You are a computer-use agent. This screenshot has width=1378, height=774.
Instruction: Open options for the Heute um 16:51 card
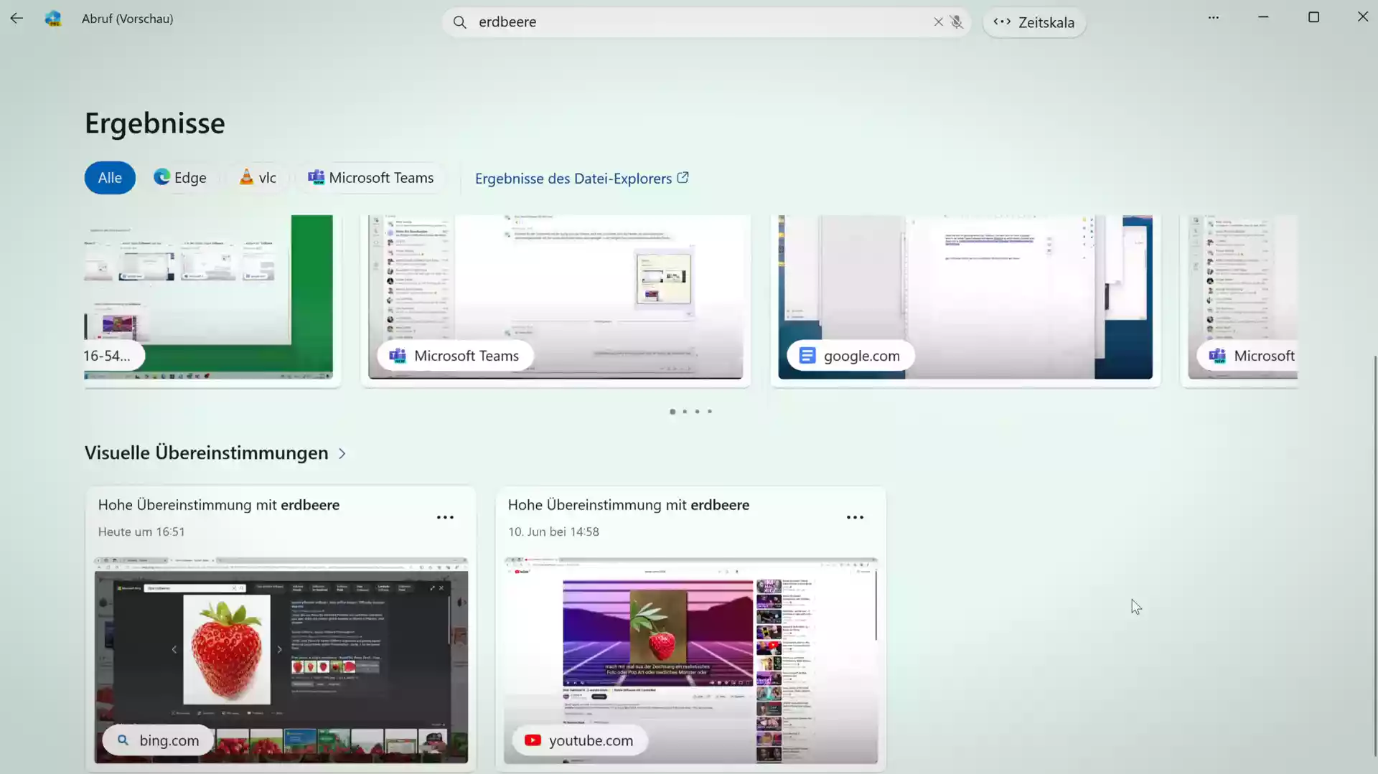coord(445,517)
